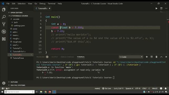Split the editor to the right
Image resolution: width=169 pixels, height=95 pixels.
[x=161, y=8]
